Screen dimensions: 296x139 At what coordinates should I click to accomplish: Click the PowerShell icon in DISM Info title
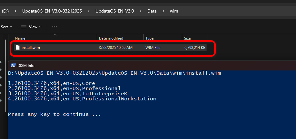point(13,65)
